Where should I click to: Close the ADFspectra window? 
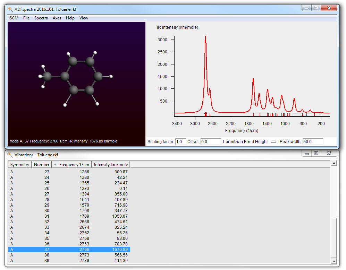[329, 8]
